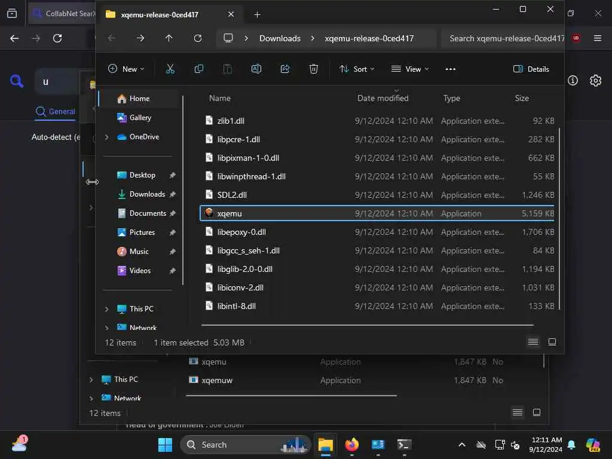This screenshot has width=612, height=459.
Task: Go up one folder level
Action: point(169,38)
